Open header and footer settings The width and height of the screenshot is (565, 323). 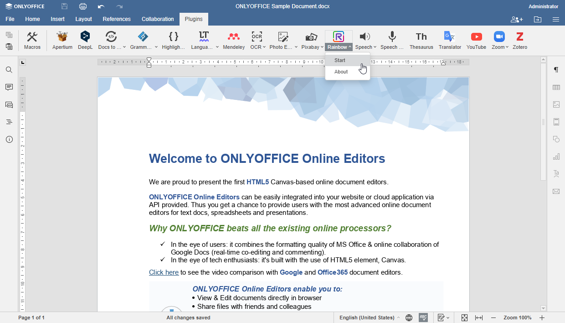point(556,122)
